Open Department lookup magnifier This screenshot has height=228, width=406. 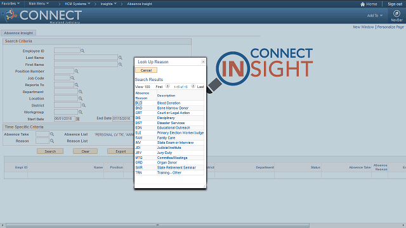(x=81, y=92)
